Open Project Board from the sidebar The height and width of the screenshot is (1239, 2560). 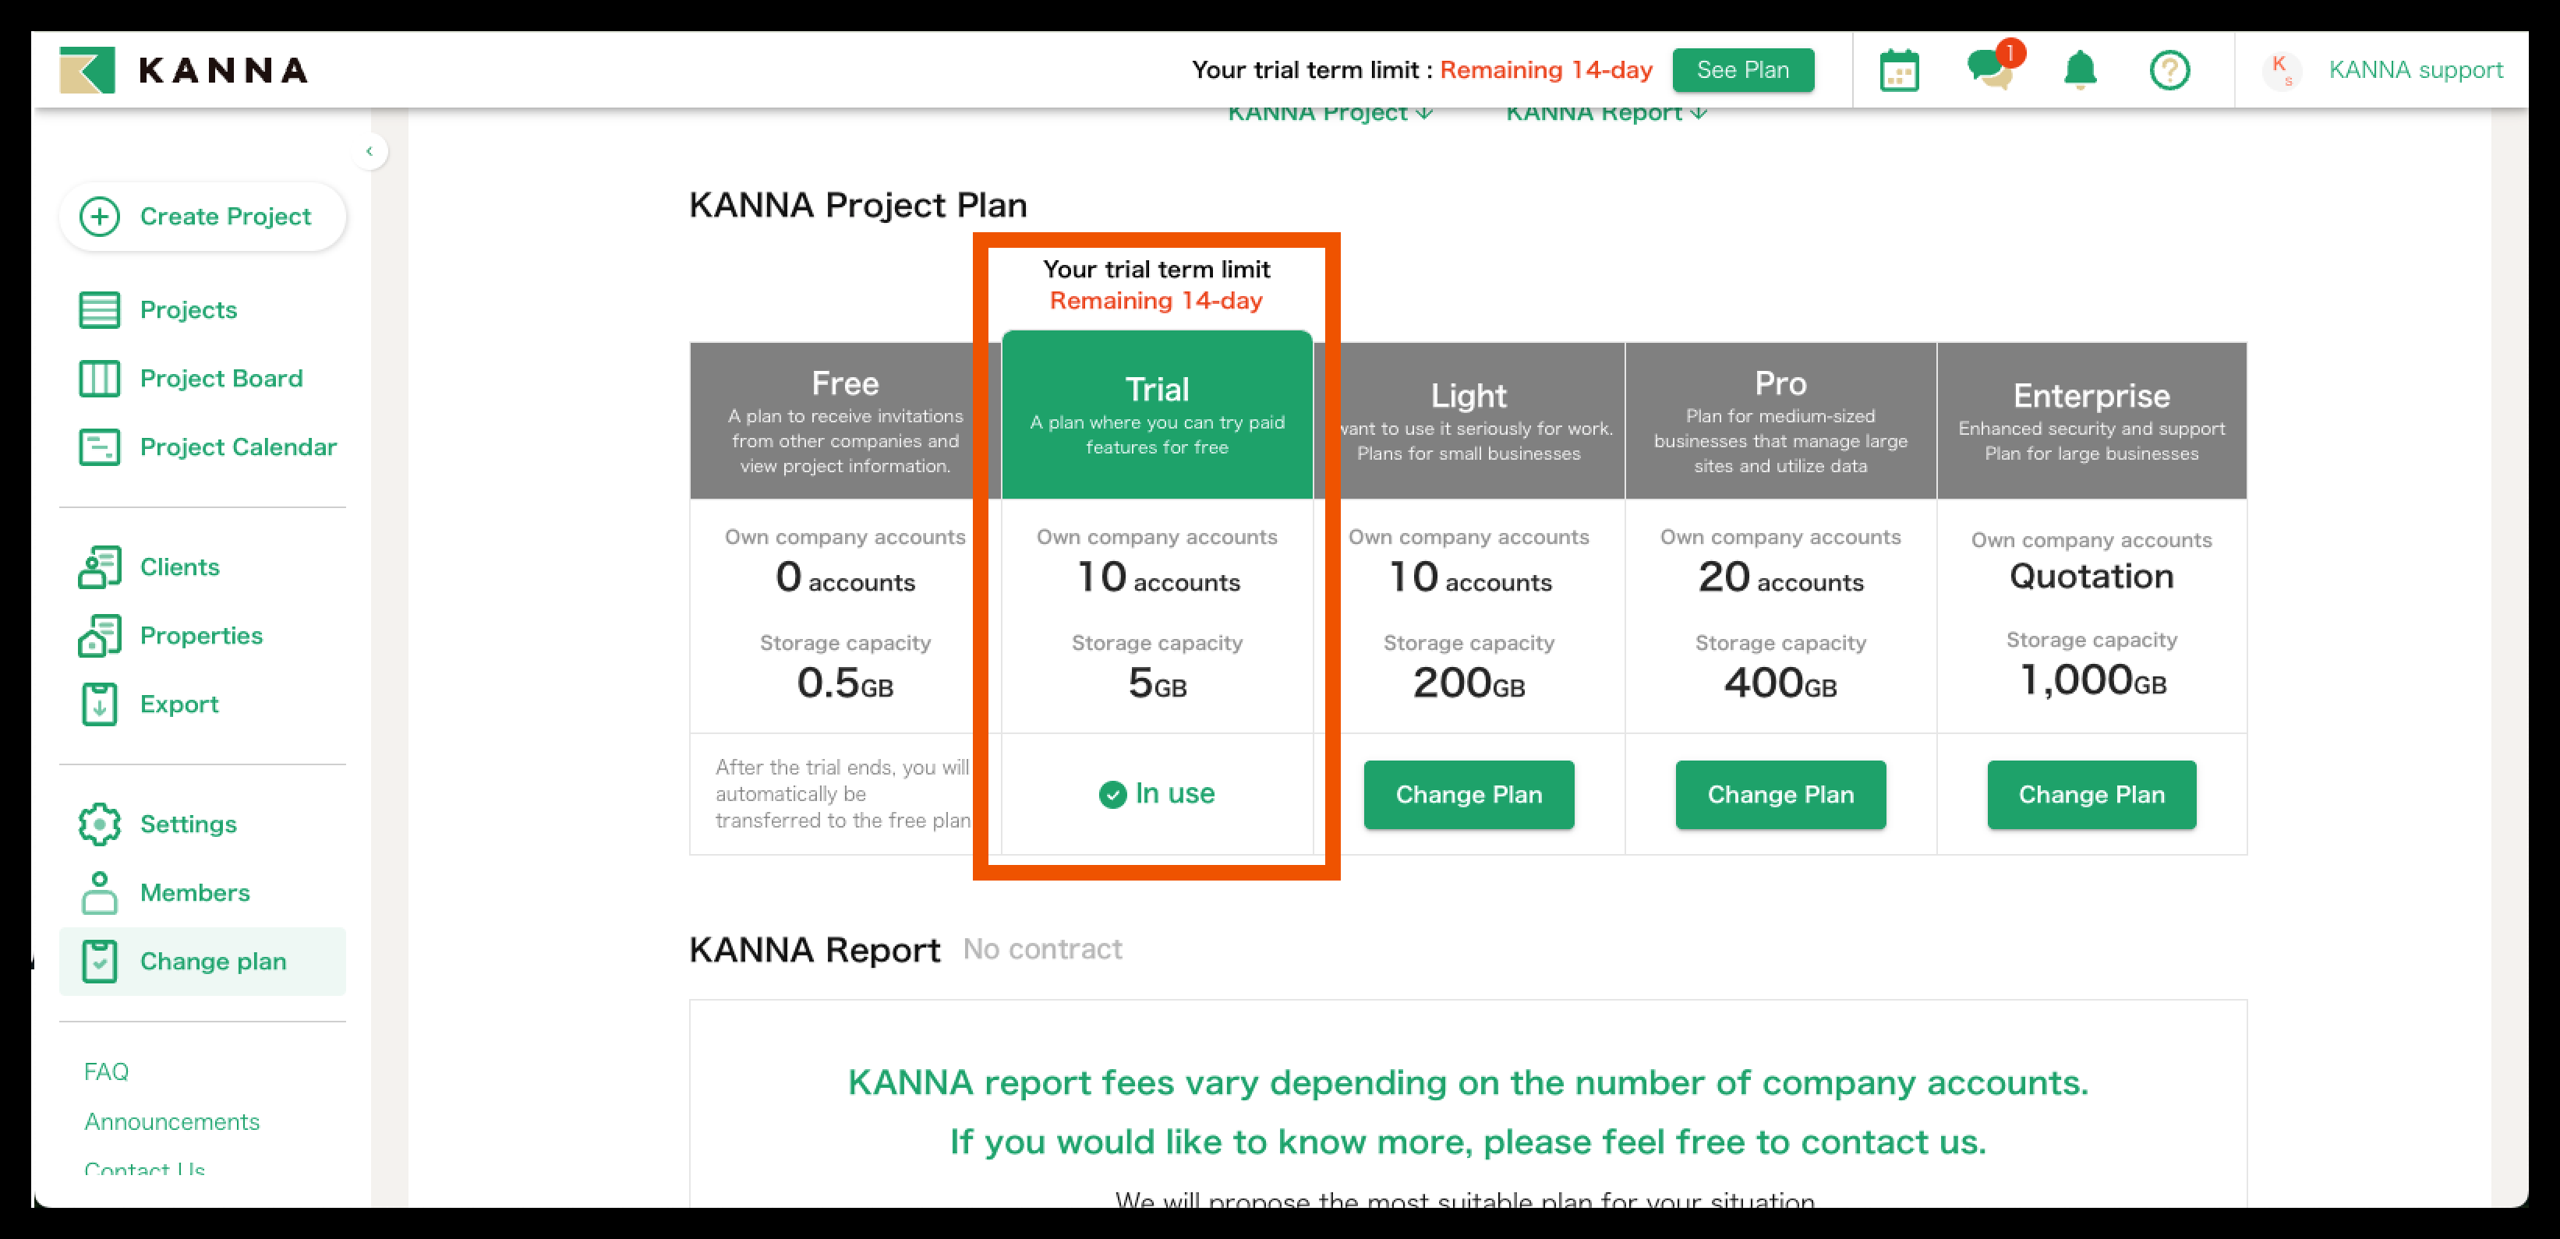[x=101, y=378]
